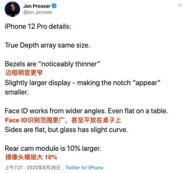Click the 'Face ID works from wider angles' line
This screenshot has height=173, width=187.
(86, 111)
